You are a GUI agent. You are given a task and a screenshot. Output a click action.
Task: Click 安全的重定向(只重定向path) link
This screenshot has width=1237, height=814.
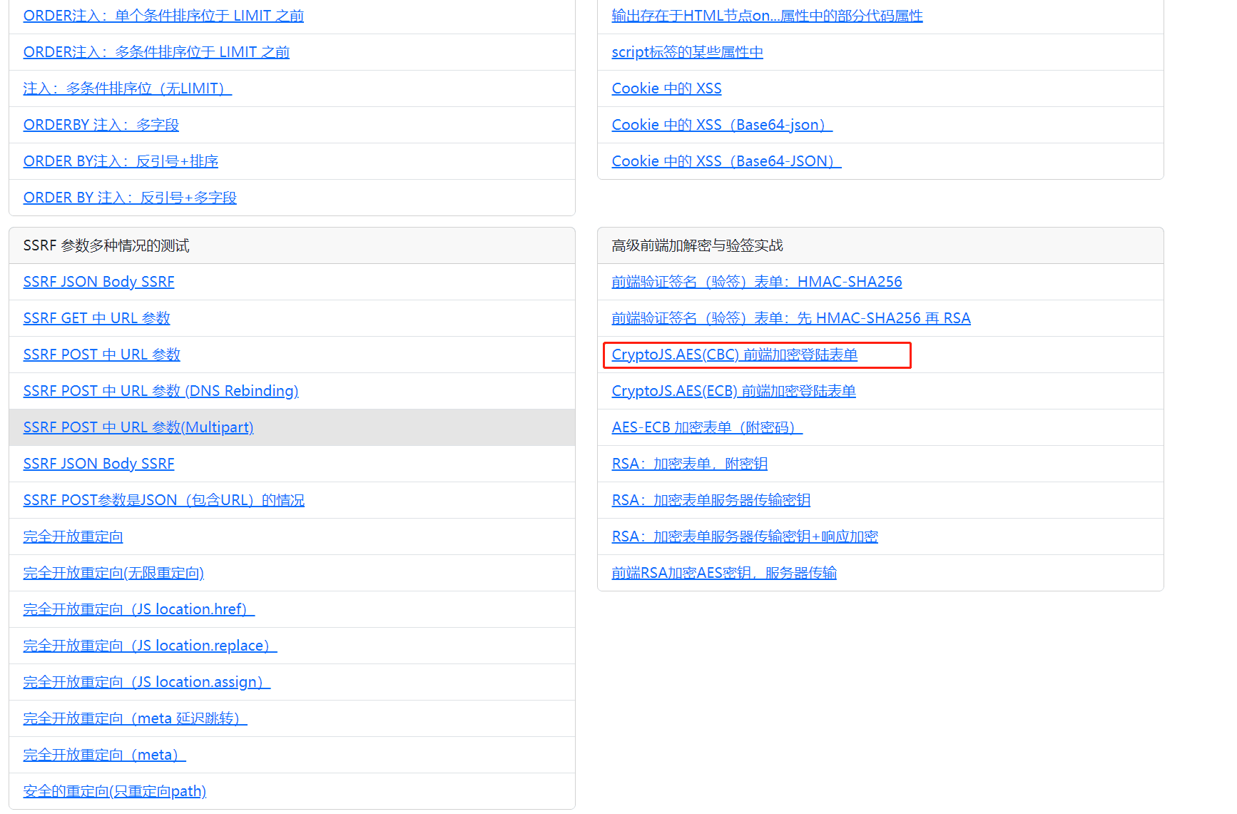(x=114, y=791)
